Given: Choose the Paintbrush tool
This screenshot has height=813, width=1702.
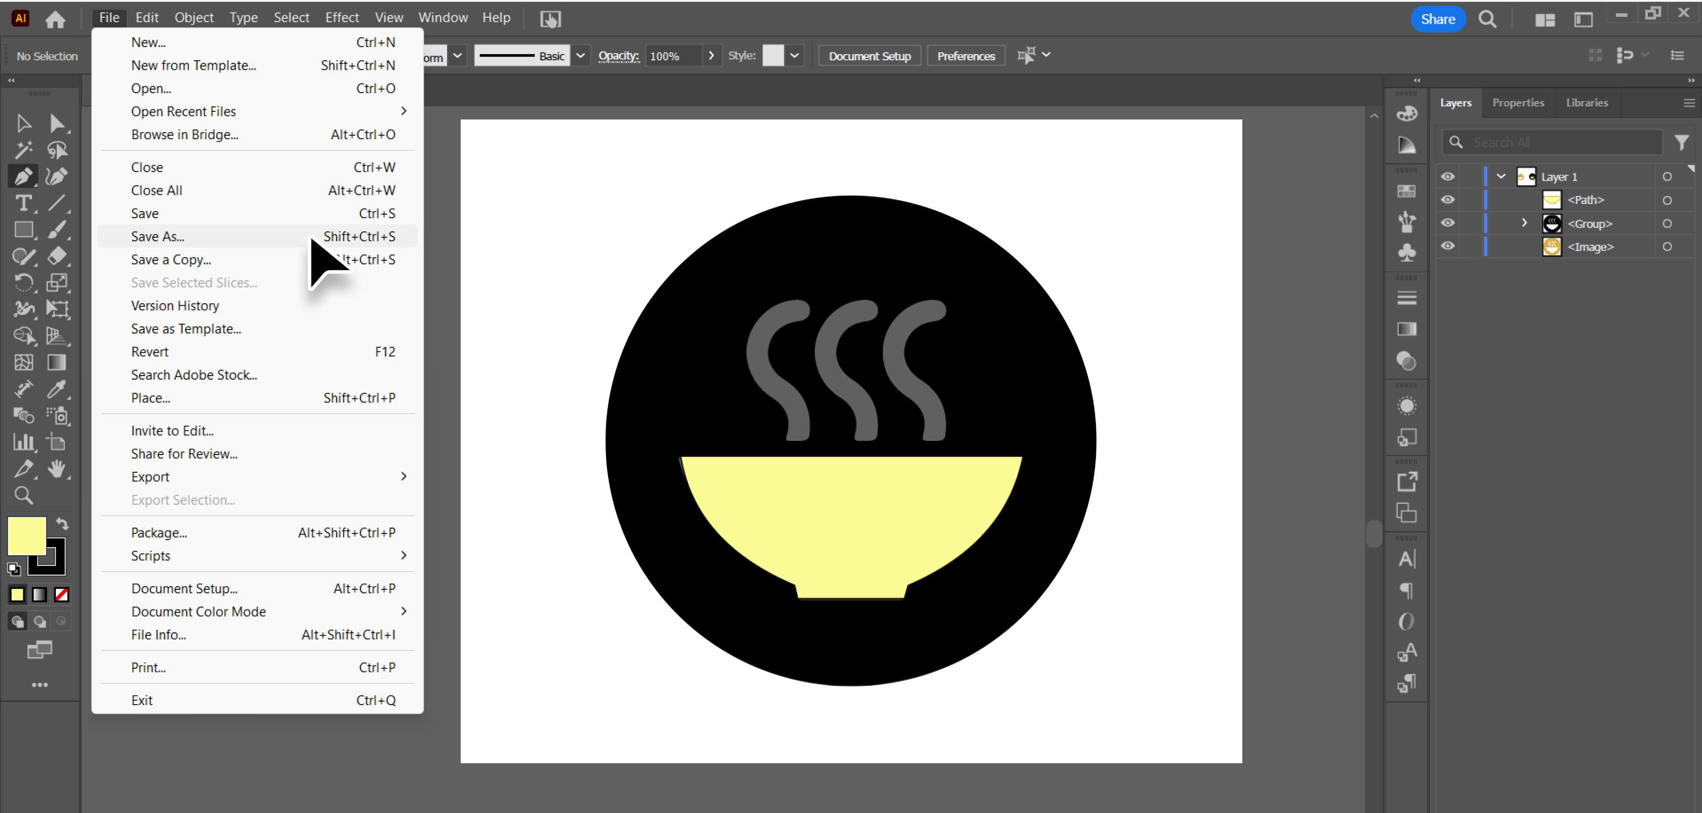Looking at the screenshot, I should click(57, 230).
